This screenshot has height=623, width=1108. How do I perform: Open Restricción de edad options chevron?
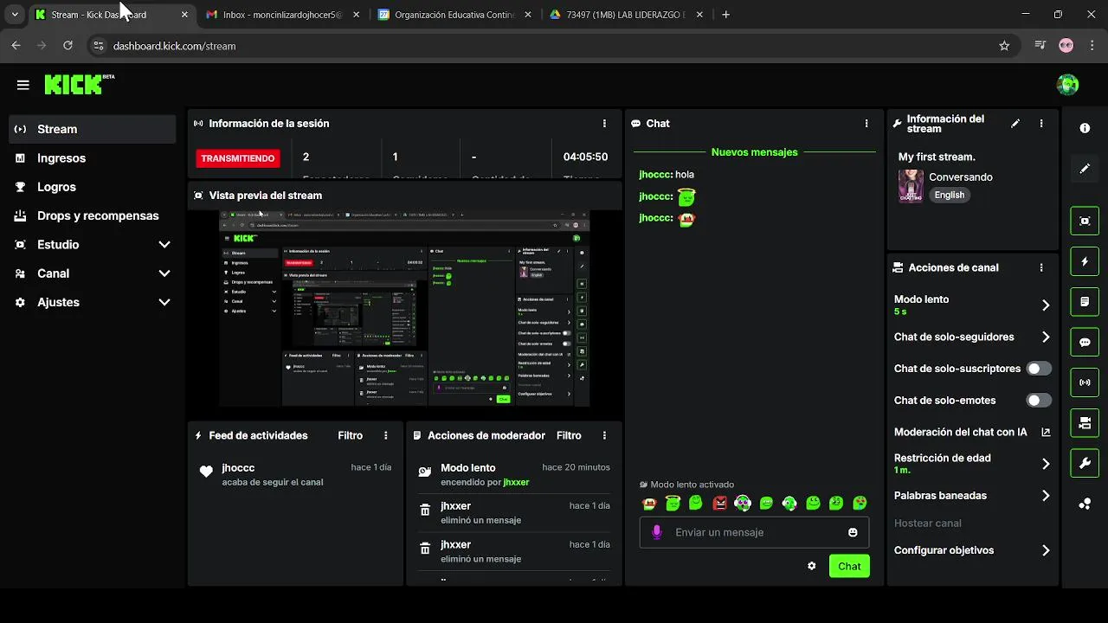[1046, 464]
